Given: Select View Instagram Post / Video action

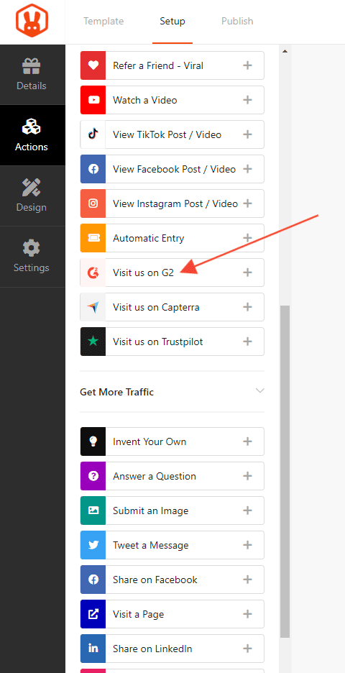Looking at the screenshot, I should 172,203.
